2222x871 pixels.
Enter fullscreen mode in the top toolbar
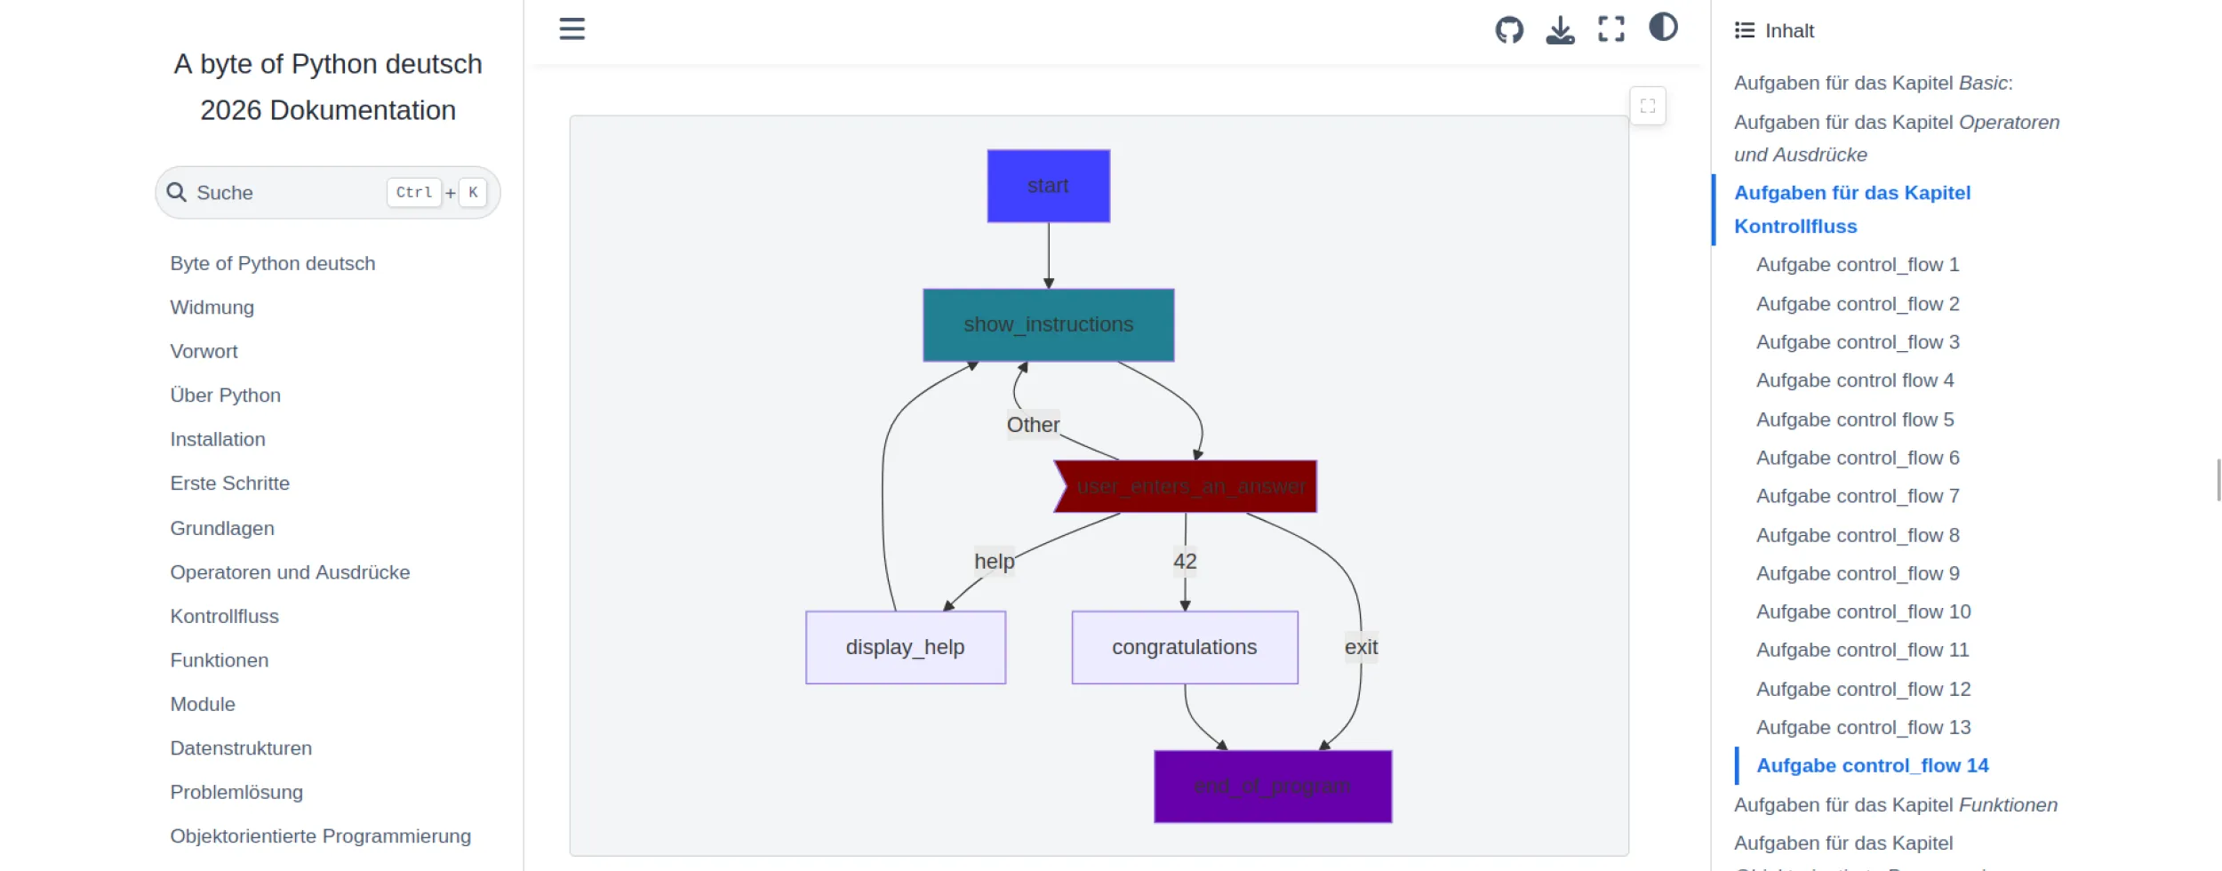pos(1611,29)
